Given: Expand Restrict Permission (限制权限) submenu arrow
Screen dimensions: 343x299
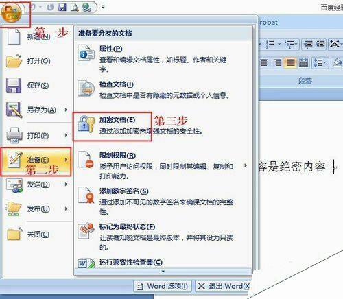Looking at the screenshot, I should pos(246,165).
